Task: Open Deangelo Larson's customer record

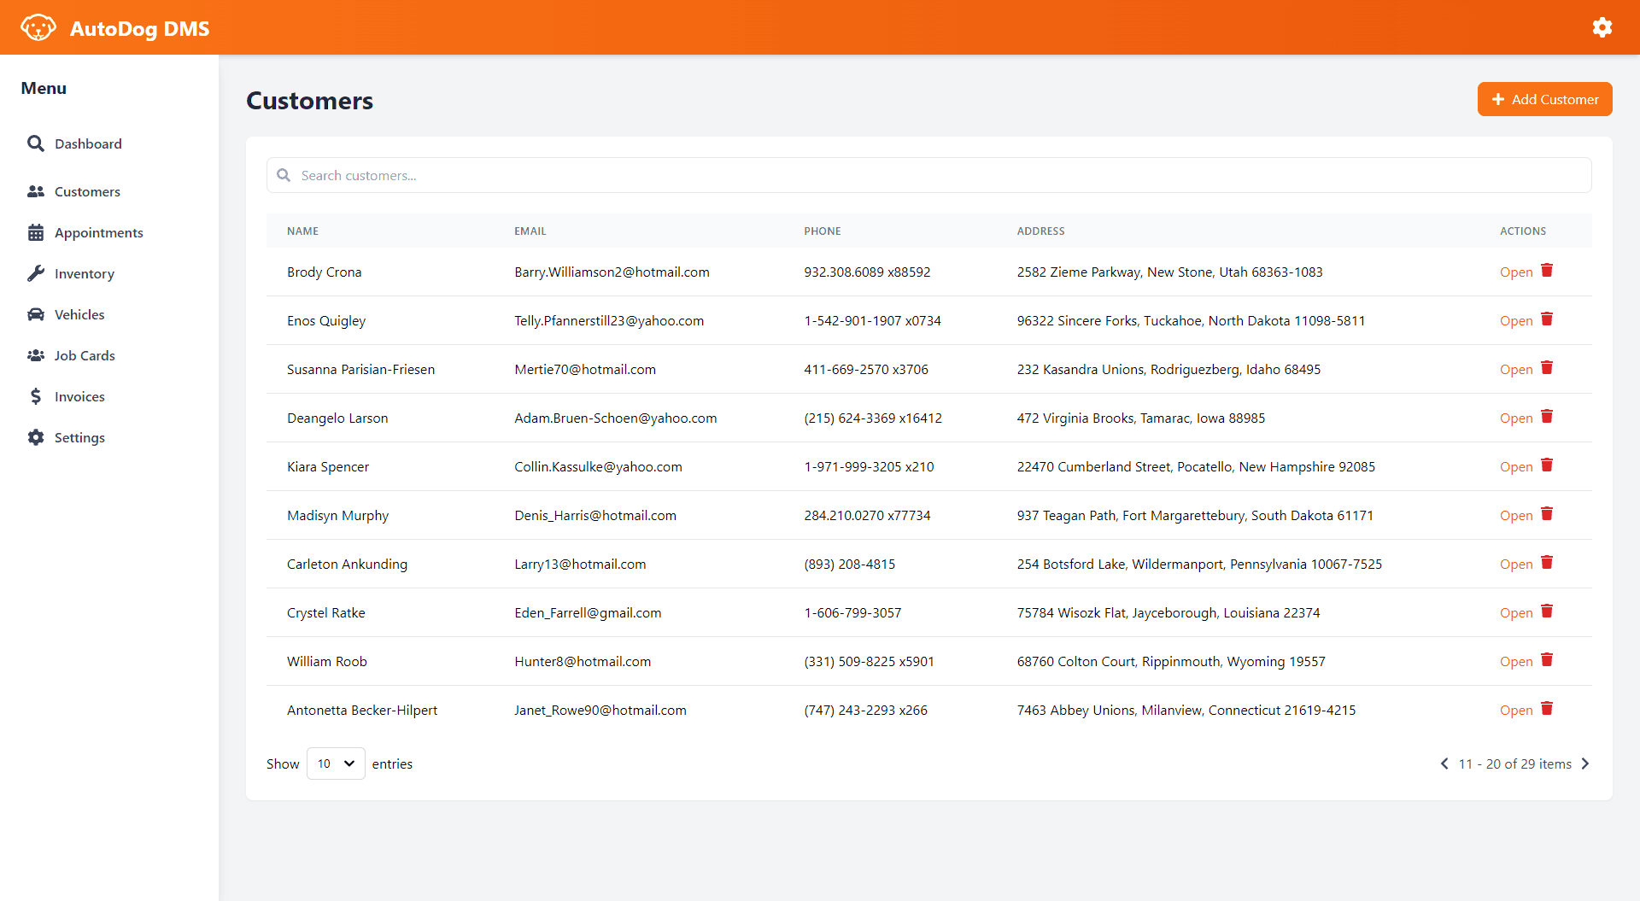Action: click(x=1515, y=418)
